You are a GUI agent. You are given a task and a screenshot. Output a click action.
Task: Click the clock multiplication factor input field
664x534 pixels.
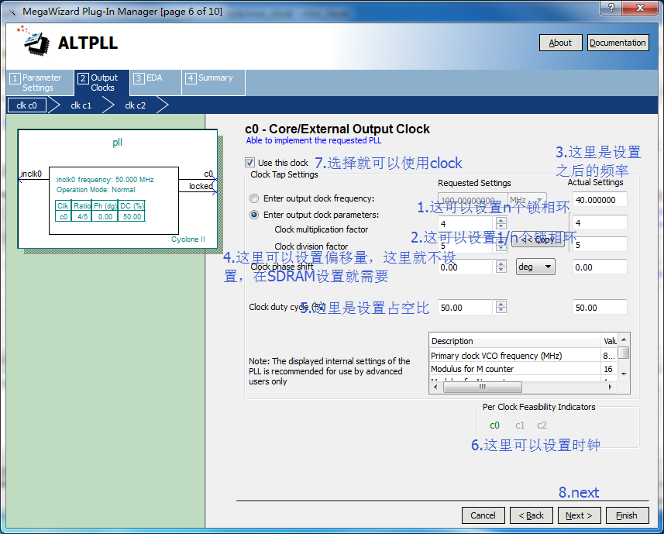465,223
